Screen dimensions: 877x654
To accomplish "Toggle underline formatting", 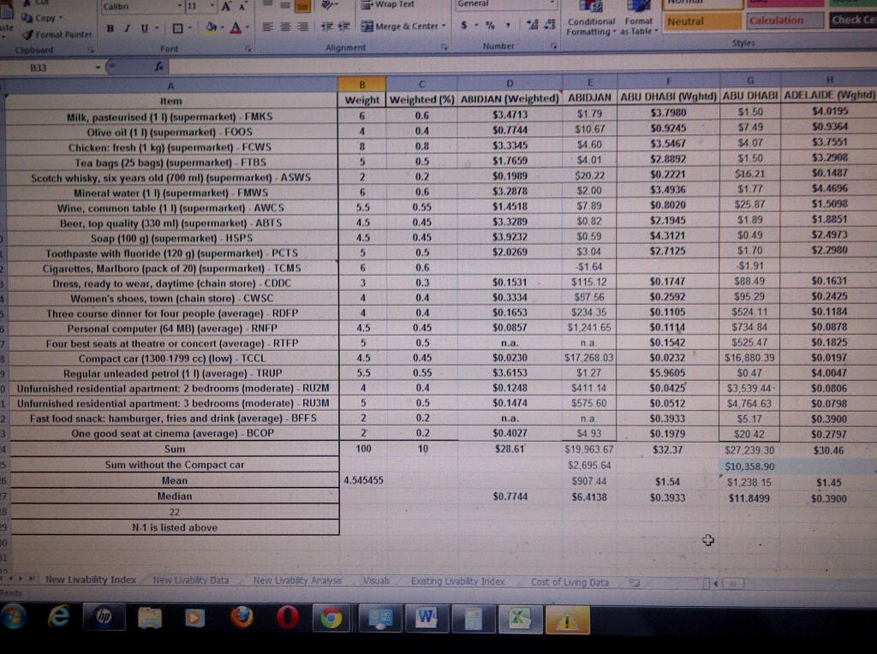I will coord(144,28).
